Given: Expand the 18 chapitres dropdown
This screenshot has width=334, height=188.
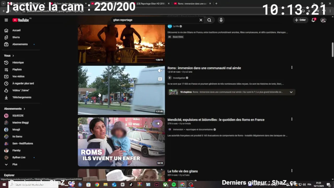Looking at the screenshot, I should pyautogui.click(x=291, y=92).
